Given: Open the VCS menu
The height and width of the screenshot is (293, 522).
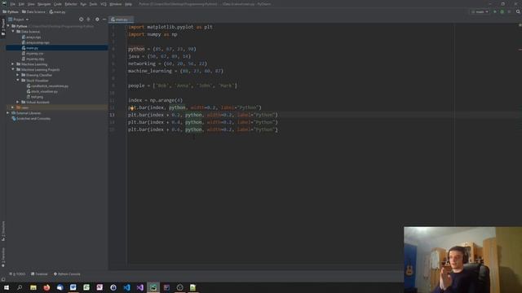Looking at the screenshot, I should pos(104,4).
